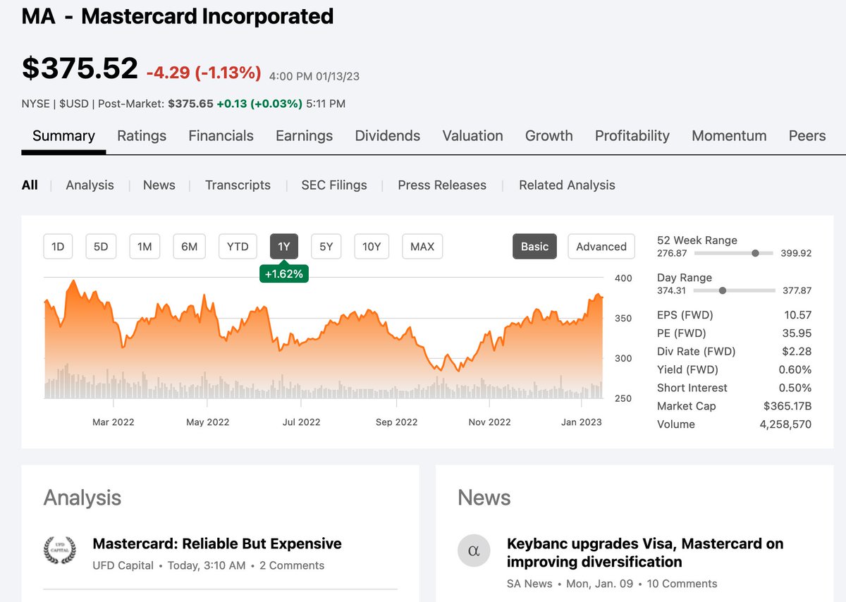This screenshot has width=846, height=602.
Task: Open article Mastercard: Reliable But Expensive
Action: tap(217, 543)
